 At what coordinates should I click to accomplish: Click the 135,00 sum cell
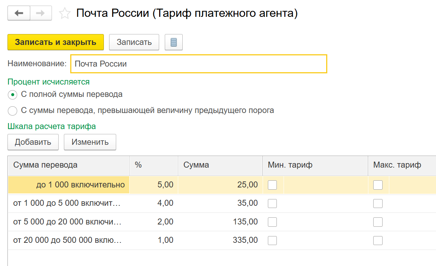[x=220, y=222]
